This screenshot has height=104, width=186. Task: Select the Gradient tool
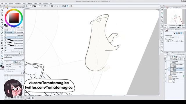2,48
